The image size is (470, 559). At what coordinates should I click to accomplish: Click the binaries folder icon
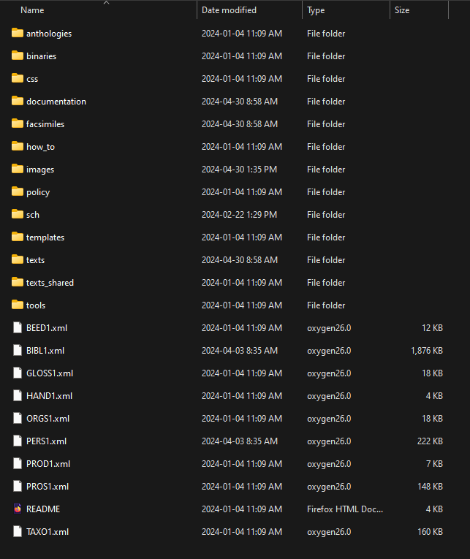(x=17, y=56)
